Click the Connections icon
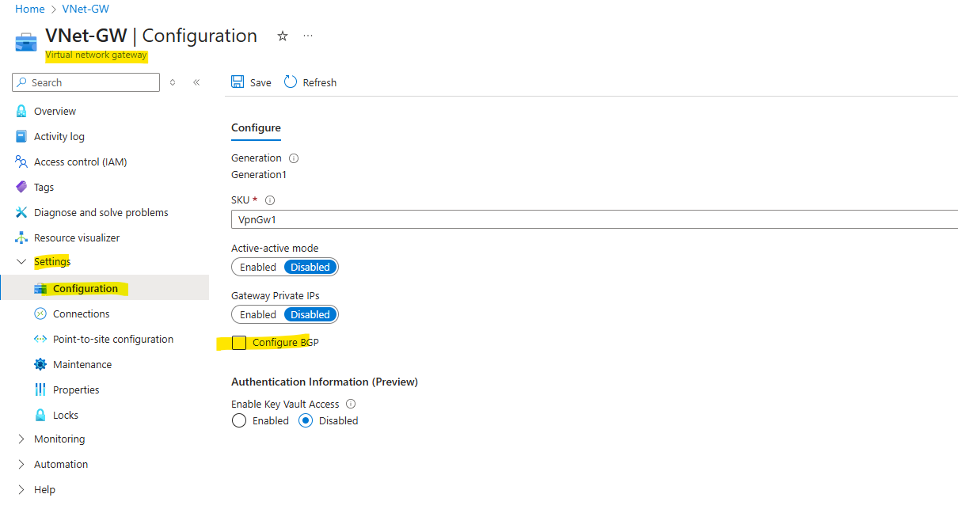Screen dimensions: 958x513 pos(40,313)
